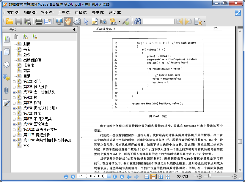Expand the 第4章 树 bookmark
The image size is (245, 182).
14,98
